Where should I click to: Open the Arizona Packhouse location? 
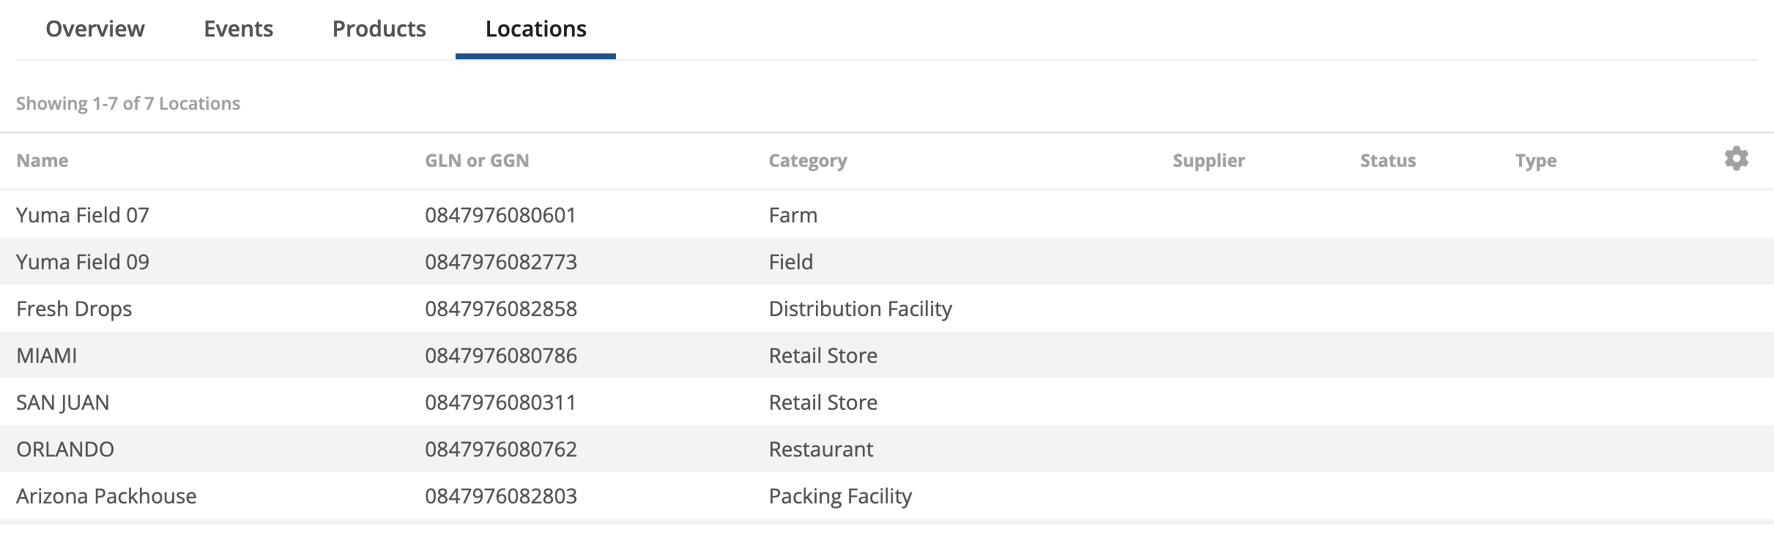[x=887, y=495]
